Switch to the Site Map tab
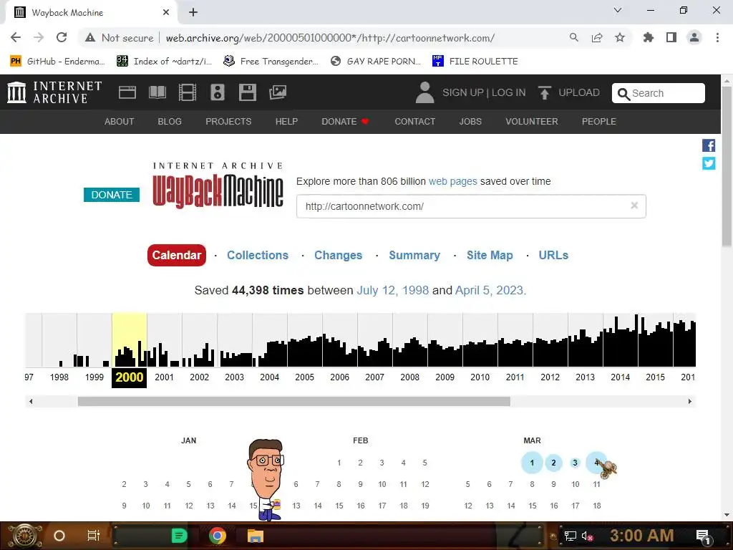Viewport: 733px width, 550px height. (x=490, y=255)
